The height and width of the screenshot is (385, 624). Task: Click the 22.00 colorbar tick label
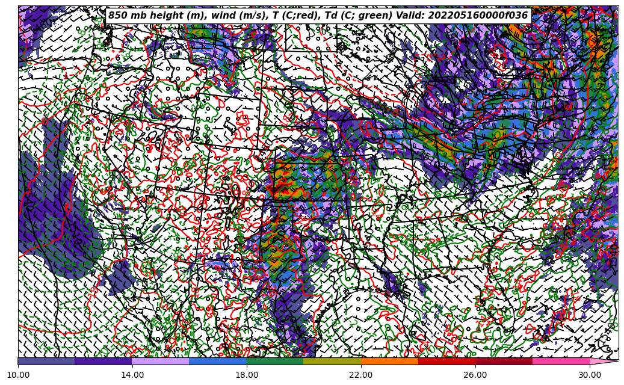click(x=361, y=375)
